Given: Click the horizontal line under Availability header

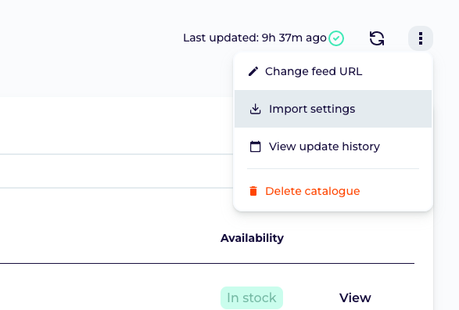Looking at the screenshot, I should (207, 263).
